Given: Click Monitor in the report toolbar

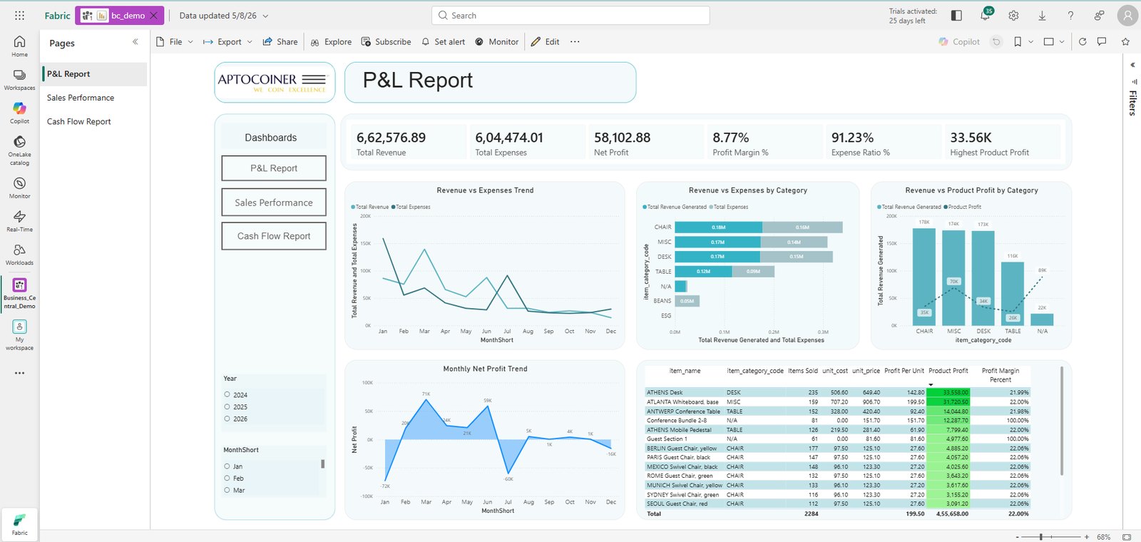Looking at the screenshot, I should (x=497, y=41).
